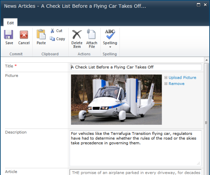Click the Description resize grip

(198, 163)
